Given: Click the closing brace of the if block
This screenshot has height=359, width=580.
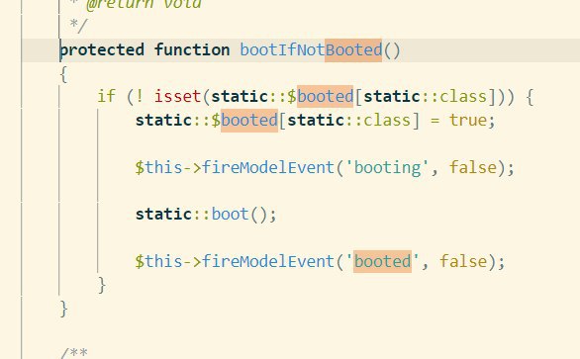Looking at the screenshot, I should (102, 285).
